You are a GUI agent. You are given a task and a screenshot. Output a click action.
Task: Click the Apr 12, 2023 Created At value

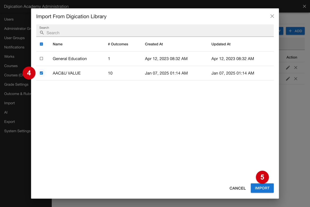coord(166,59)
